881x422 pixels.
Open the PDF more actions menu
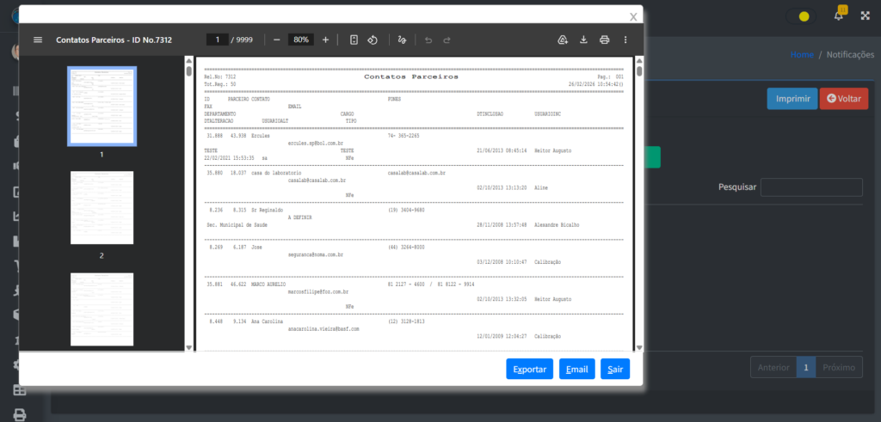[x=625, y=40]
